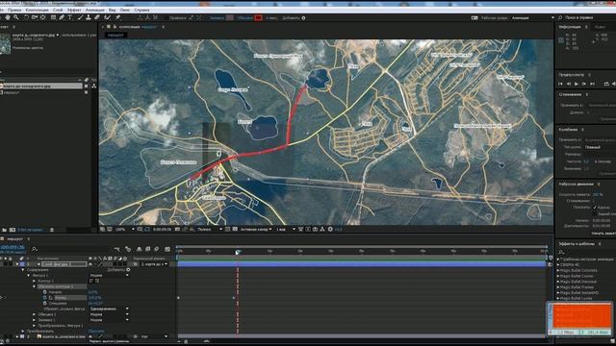Select the Roto Brush tool
Image resolution: width=616 pixels, height=346 pixels.
pos(107,17)
